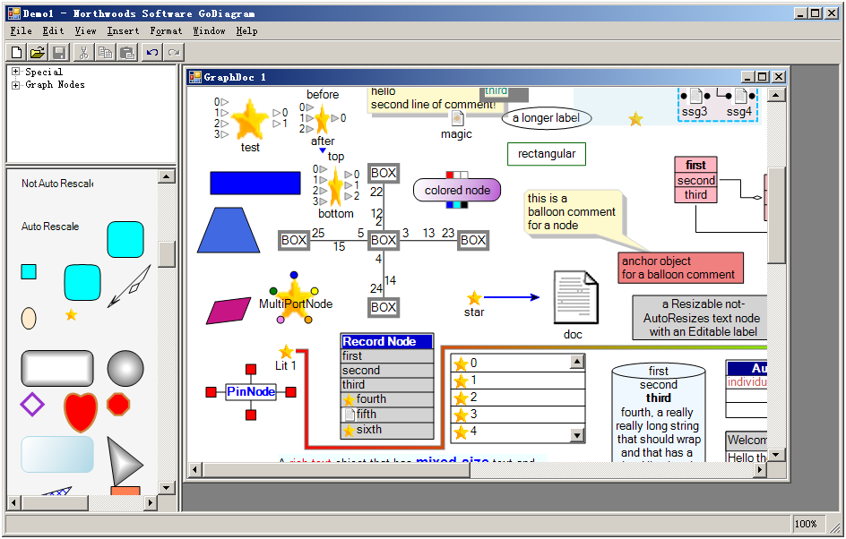Select the large star labeled test

pyautogui.click(x=250, y=119)
